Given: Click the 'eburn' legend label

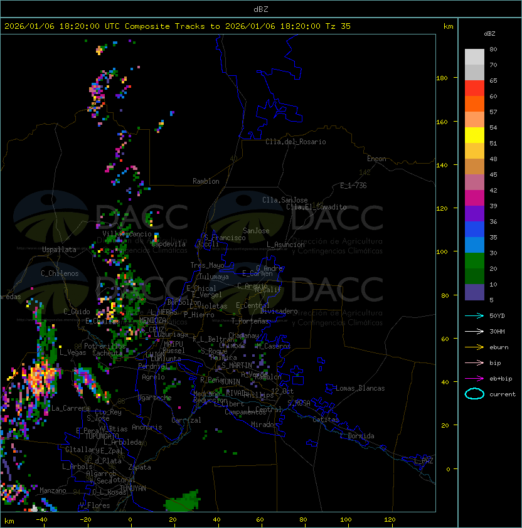Looking at the screenshot, I should [x=499, y=347].
